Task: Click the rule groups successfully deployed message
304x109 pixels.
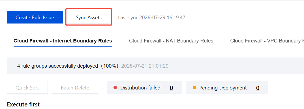Action: click(x=57, y=66)
